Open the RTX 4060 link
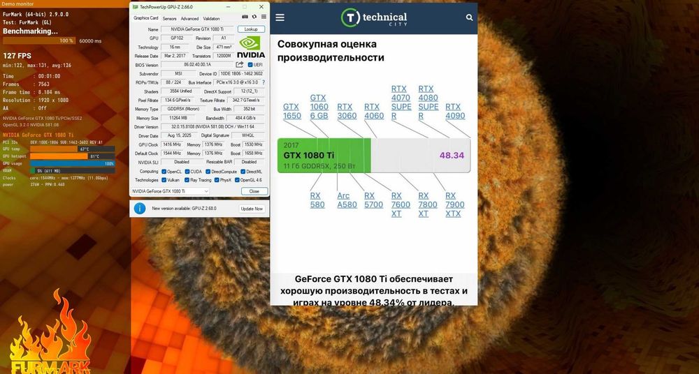 click(x=374, y=112)
